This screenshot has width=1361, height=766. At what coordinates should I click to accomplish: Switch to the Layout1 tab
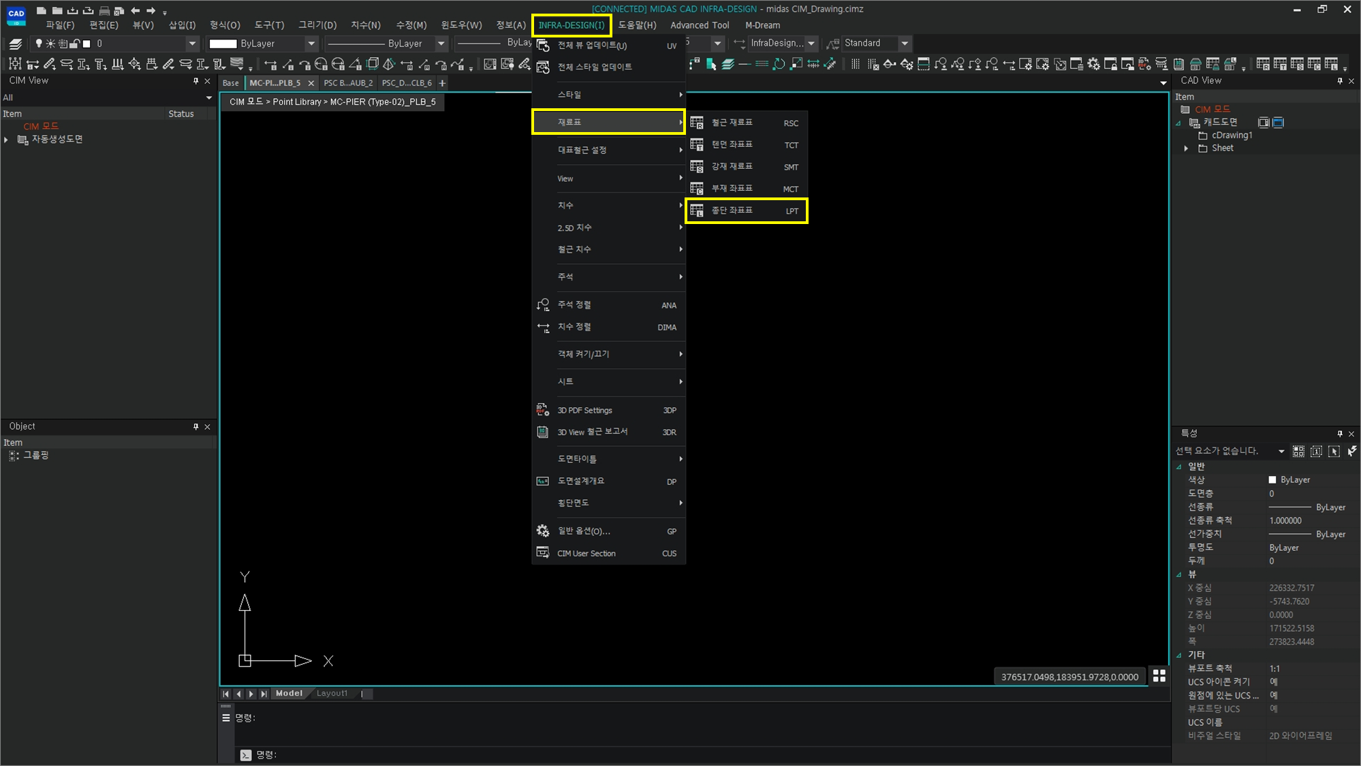(332, 693)
